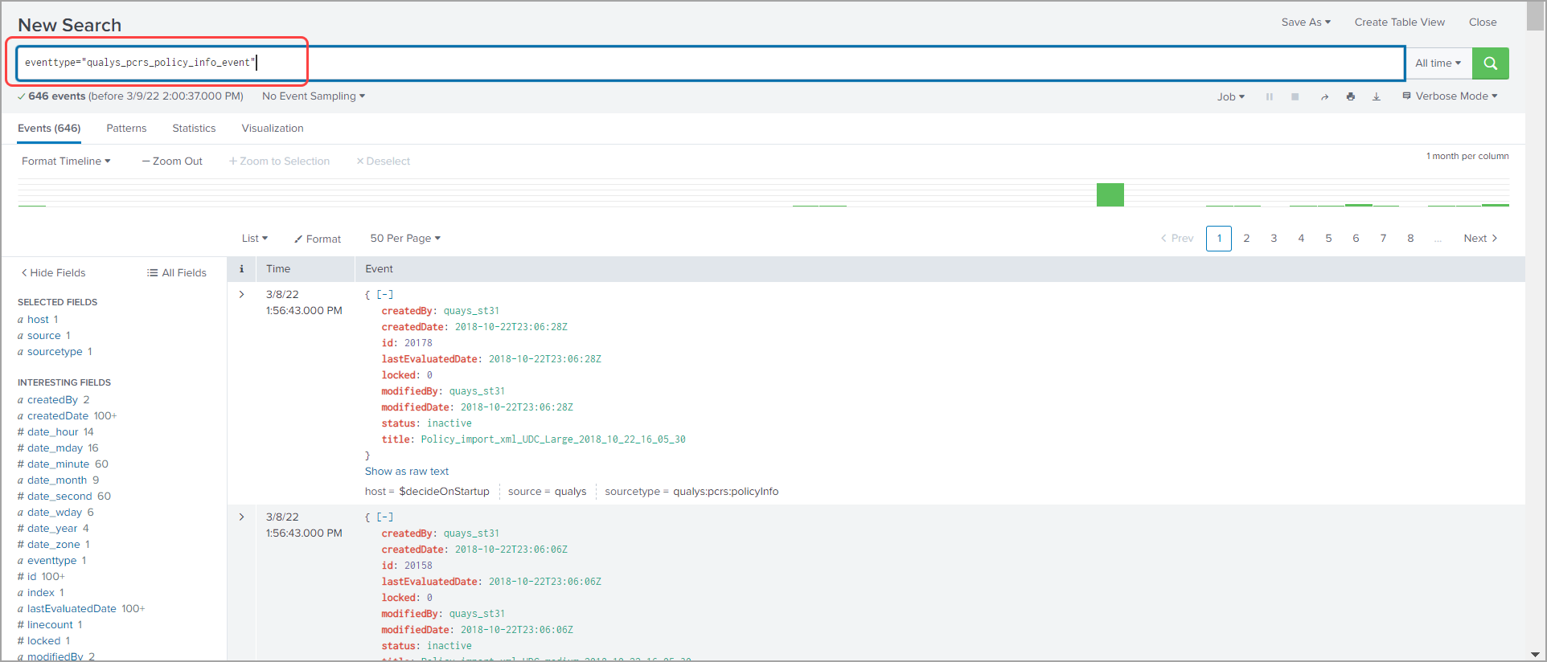
Task: Click the share job arrow icon
Action: pyautogui.click(x=1324, y=96)
